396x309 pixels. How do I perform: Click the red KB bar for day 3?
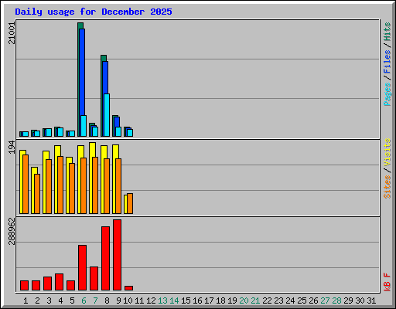point(47,284)
